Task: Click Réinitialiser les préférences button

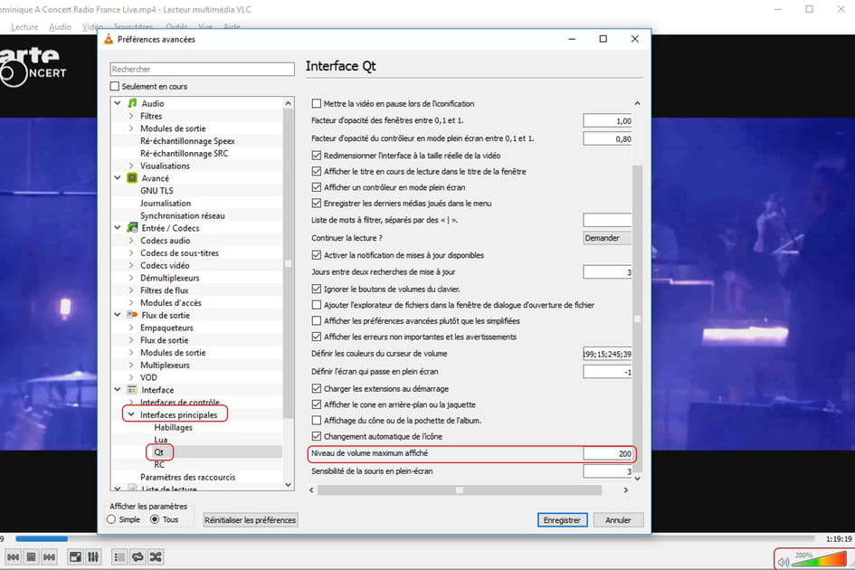Action: 251,520
